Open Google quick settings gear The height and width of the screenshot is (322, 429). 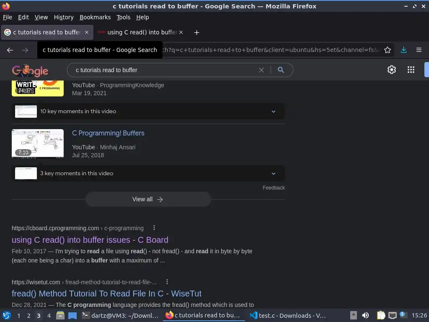pyautogui.click(x=392, y=70)
